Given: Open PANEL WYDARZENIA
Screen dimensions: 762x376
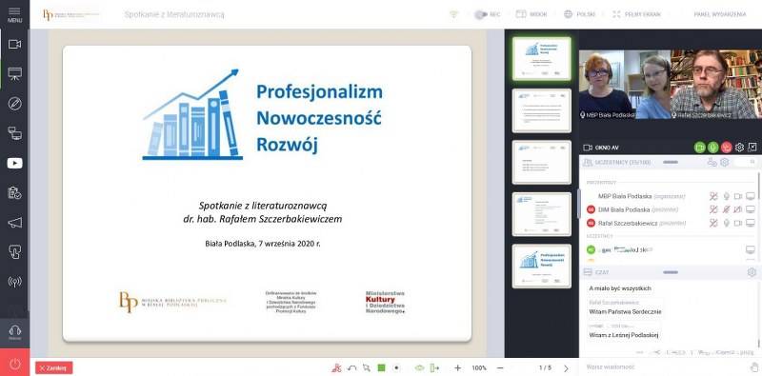Looking at the screenshot, I should (720, 14).
